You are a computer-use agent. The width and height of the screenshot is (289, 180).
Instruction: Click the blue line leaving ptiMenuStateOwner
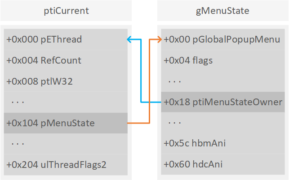(x=151, y=102)
